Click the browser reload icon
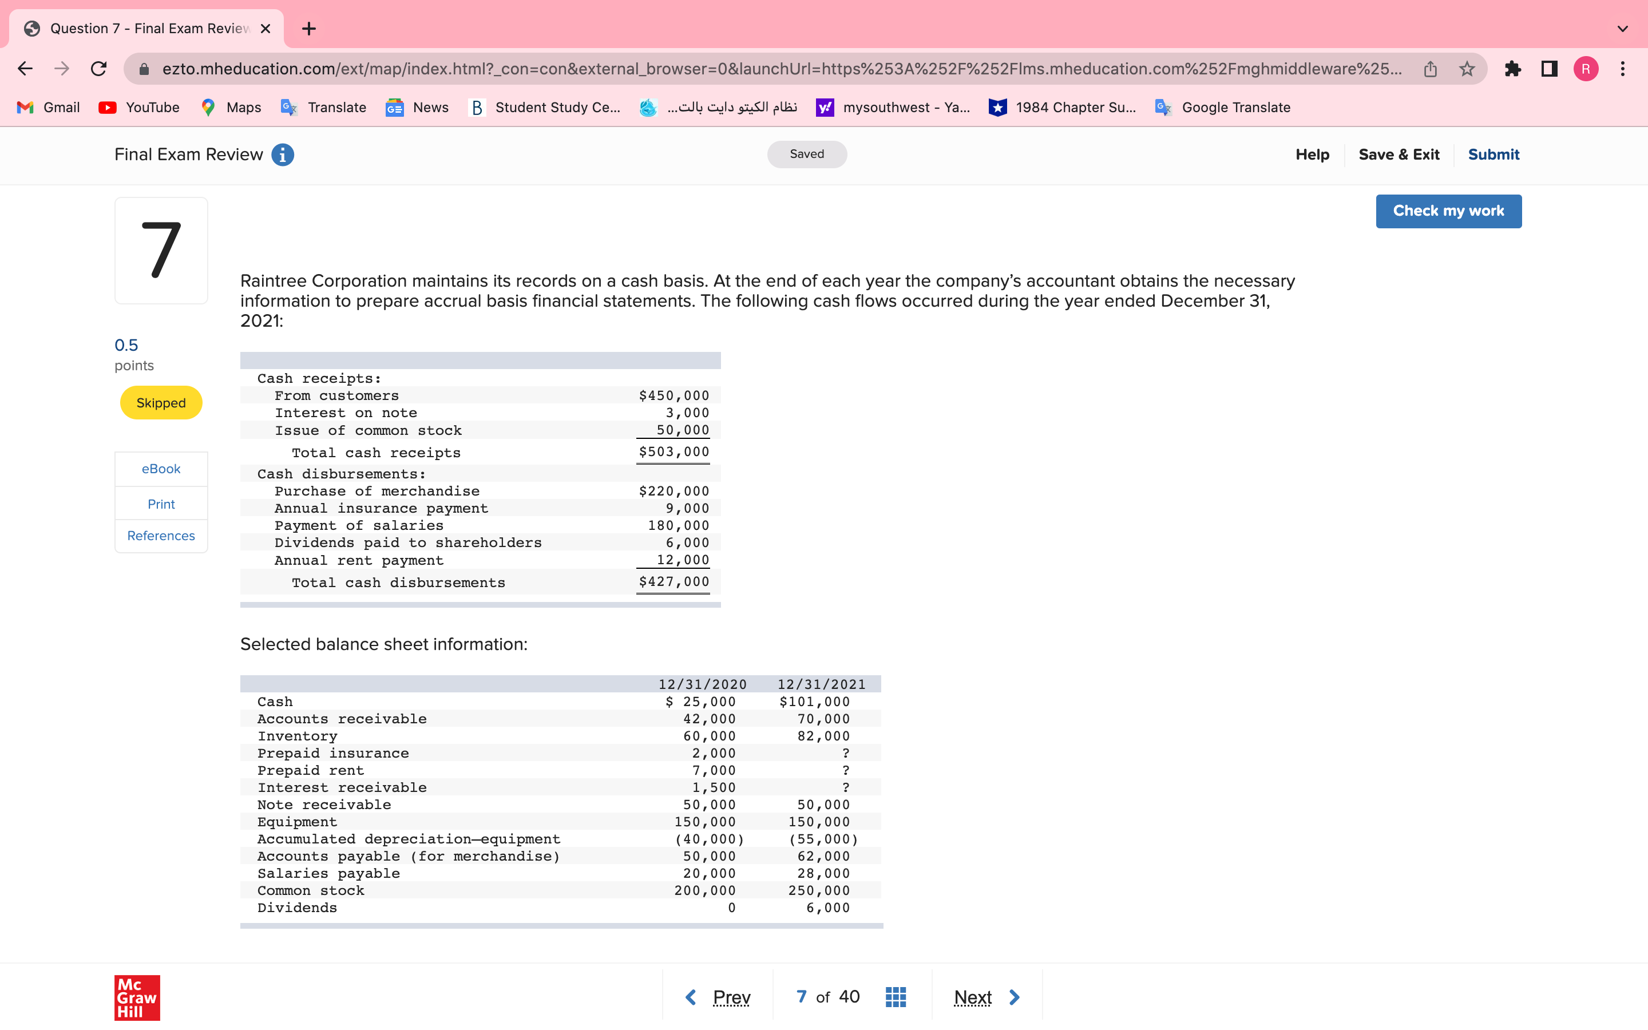The height and width of the screenshot is (1030, 1648). (x=100, y=69)
